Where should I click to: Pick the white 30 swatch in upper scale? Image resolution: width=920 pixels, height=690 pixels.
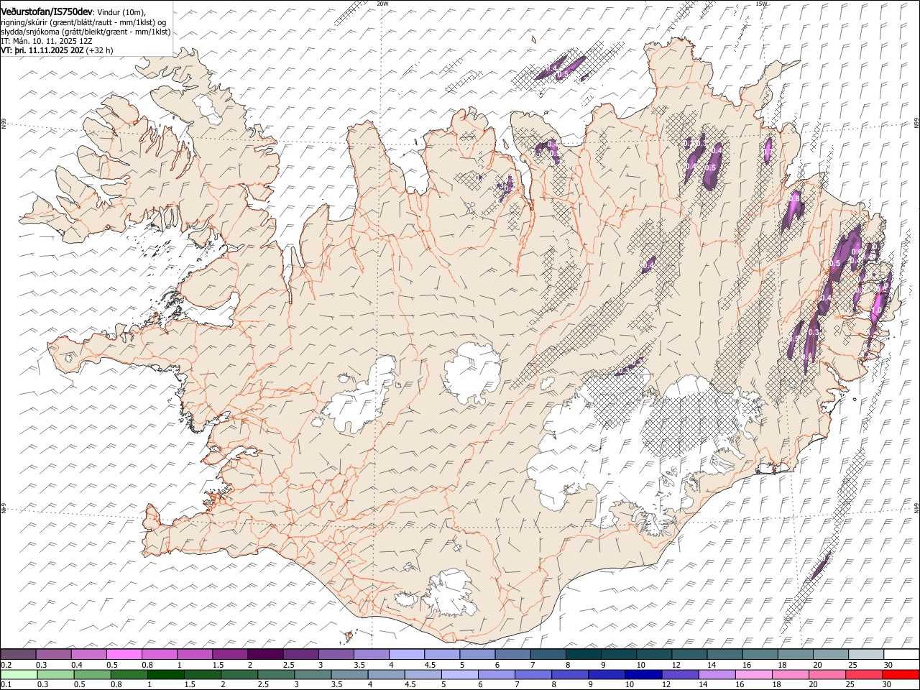coord(900,655)
